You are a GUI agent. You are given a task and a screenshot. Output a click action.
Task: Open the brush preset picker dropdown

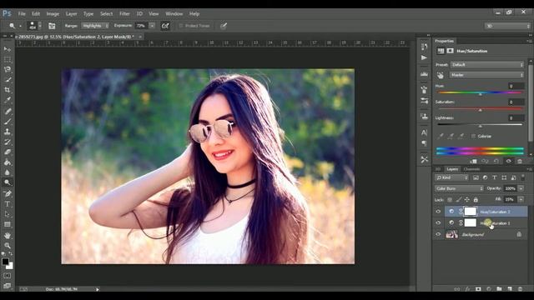coord(40,26)
